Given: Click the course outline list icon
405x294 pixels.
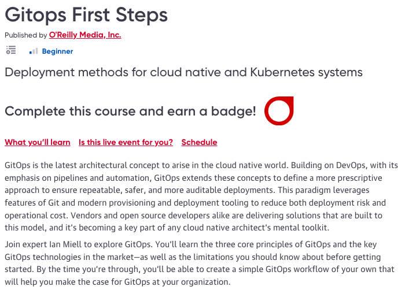Looking at the screenshot, I should [x=10, y=51].
